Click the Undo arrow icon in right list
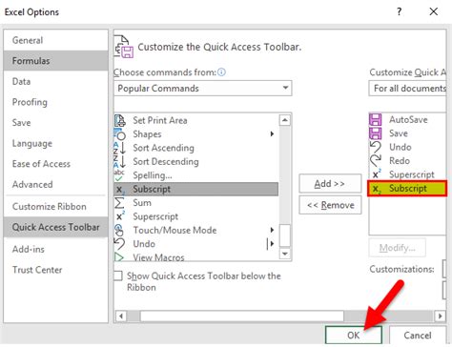Image resolution: width=452 pixels, height=347 pixels. coord(376,147)
